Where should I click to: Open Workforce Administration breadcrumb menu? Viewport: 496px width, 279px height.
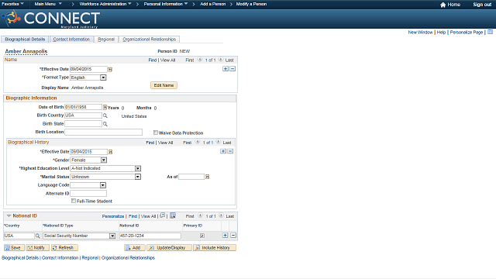pyautogui.click(x=105, y=4)
